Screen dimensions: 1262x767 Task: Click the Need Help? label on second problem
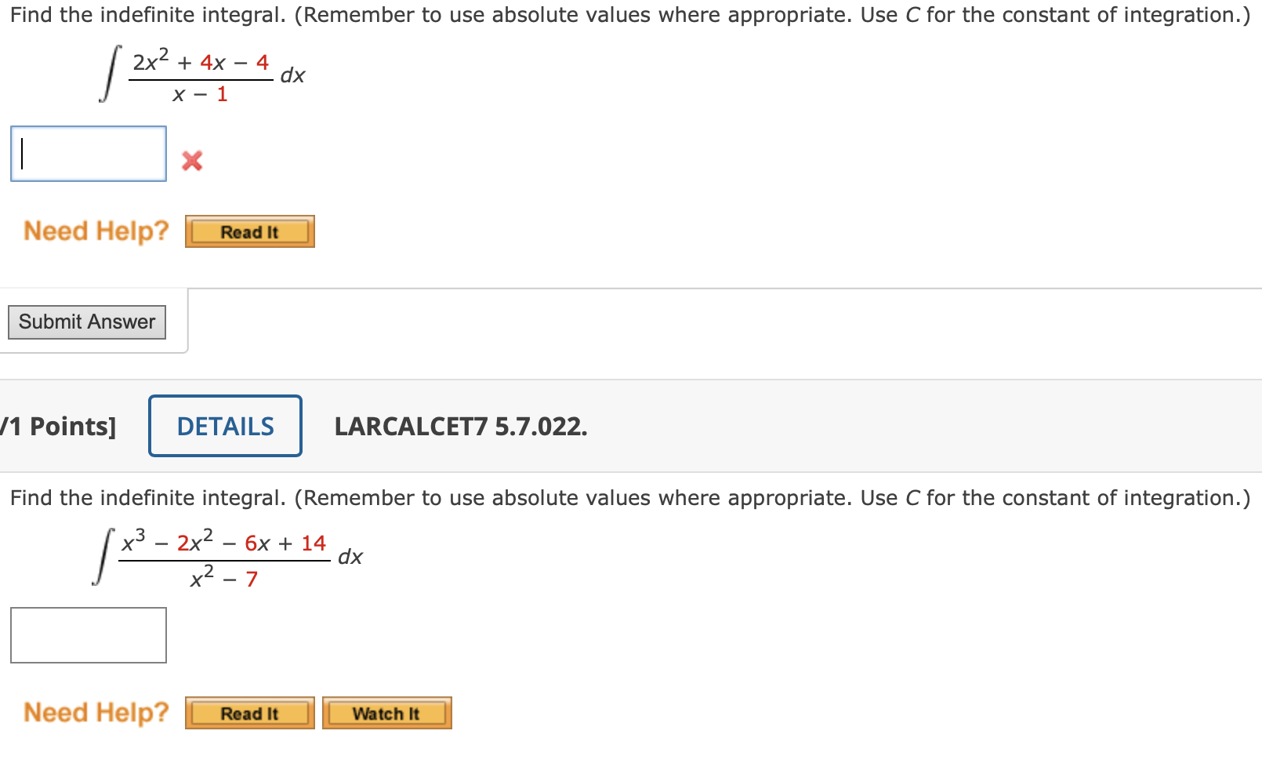point(96,711)
